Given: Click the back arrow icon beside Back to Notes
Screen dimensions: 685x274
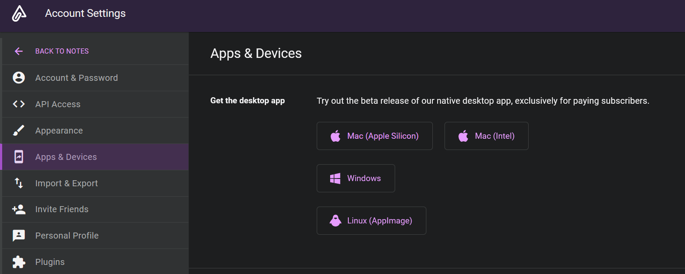Looking at the screenshot, I should [19, 51].
